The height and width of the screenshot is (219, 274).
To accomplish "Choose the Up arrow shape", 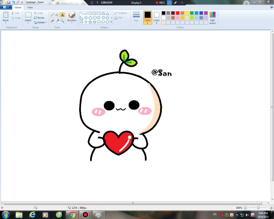I will pyautogui.click(x=107, y=18).
